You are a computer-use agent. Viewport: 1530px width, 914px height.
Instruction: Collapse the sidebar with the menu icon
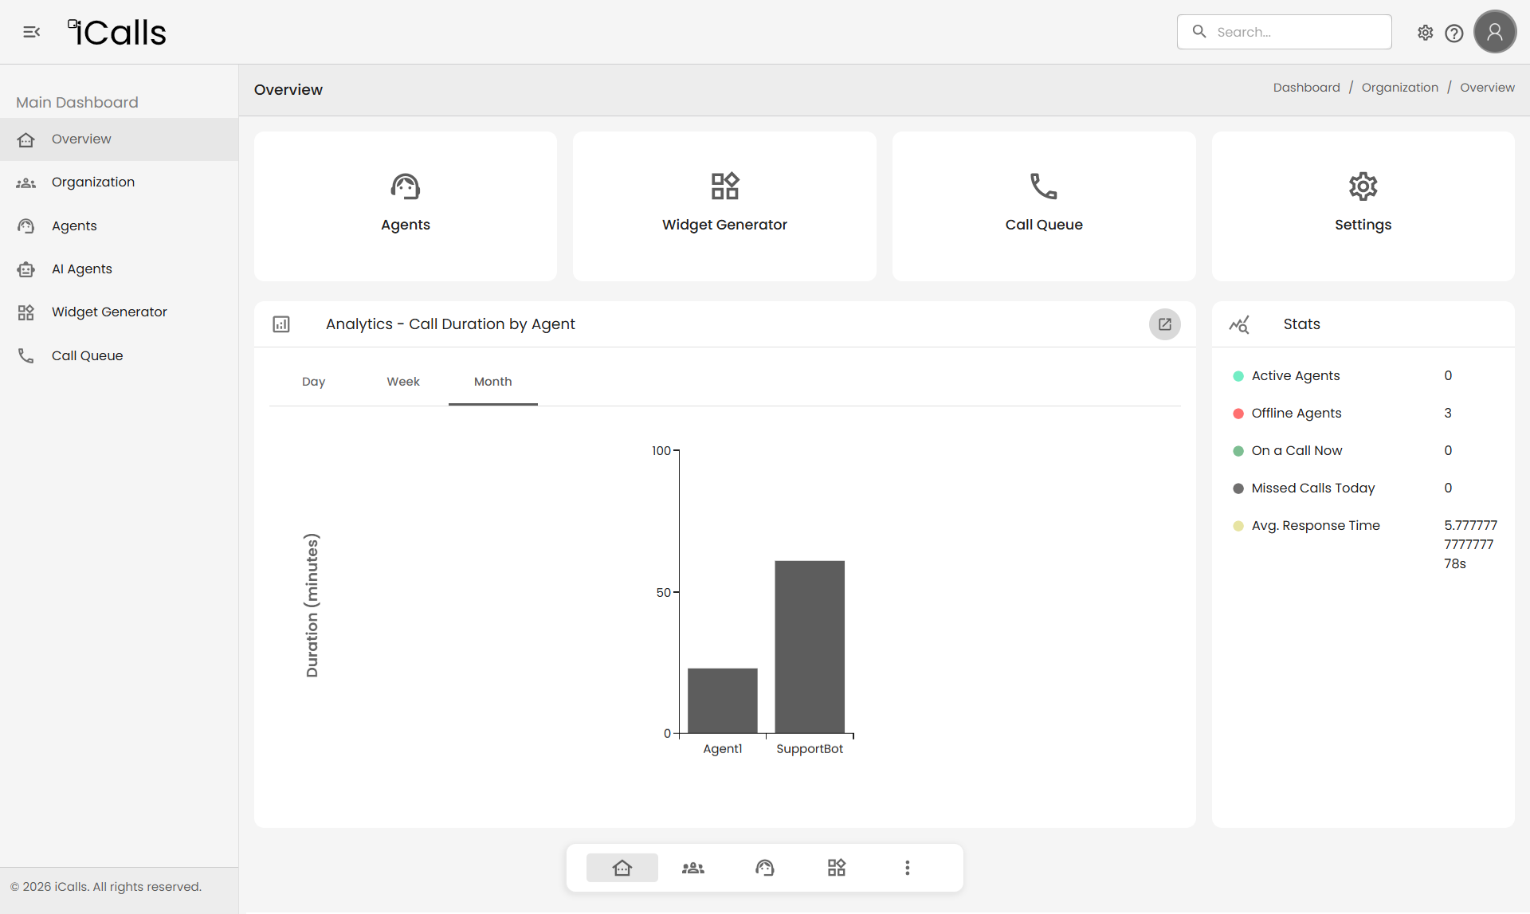[32, 32]
